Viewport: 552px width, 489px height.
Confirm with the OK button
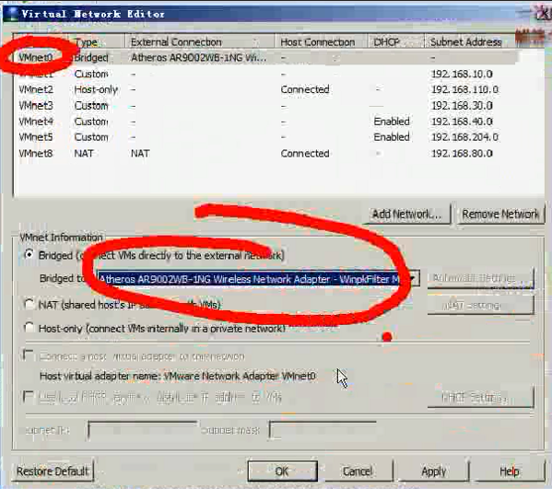point(282,472)
